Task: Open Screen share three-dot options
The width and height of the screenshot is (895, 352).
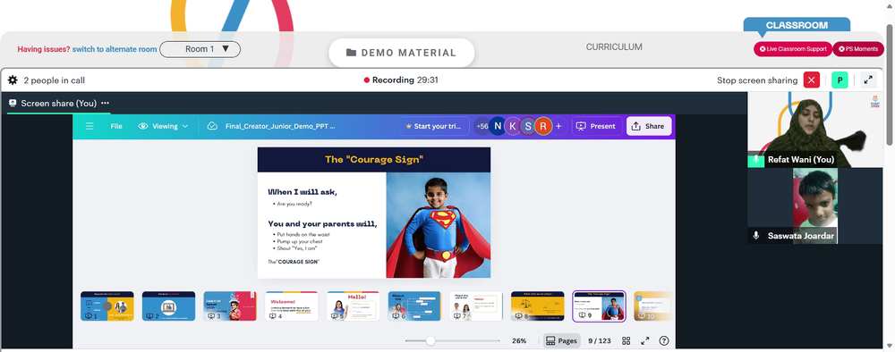Action: 105,103
